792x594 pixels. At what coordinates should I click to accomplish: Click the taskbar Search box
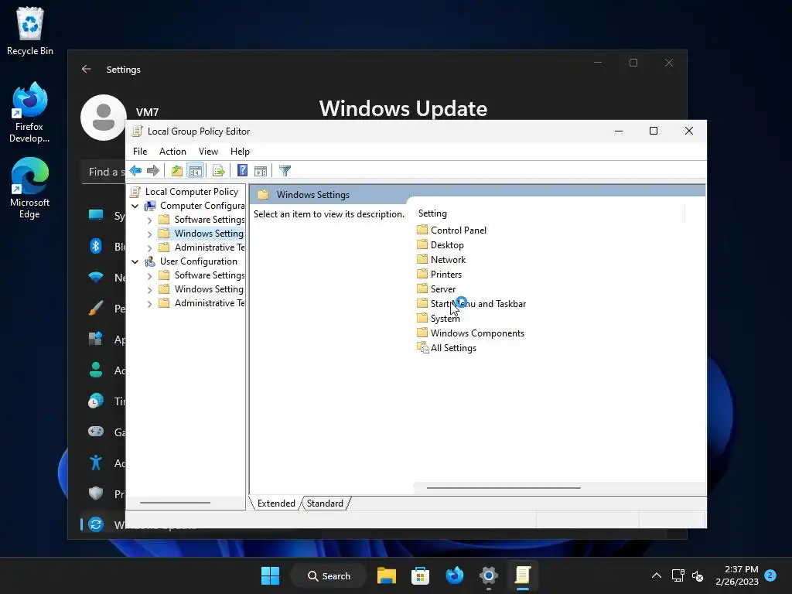tap(329, 575)
